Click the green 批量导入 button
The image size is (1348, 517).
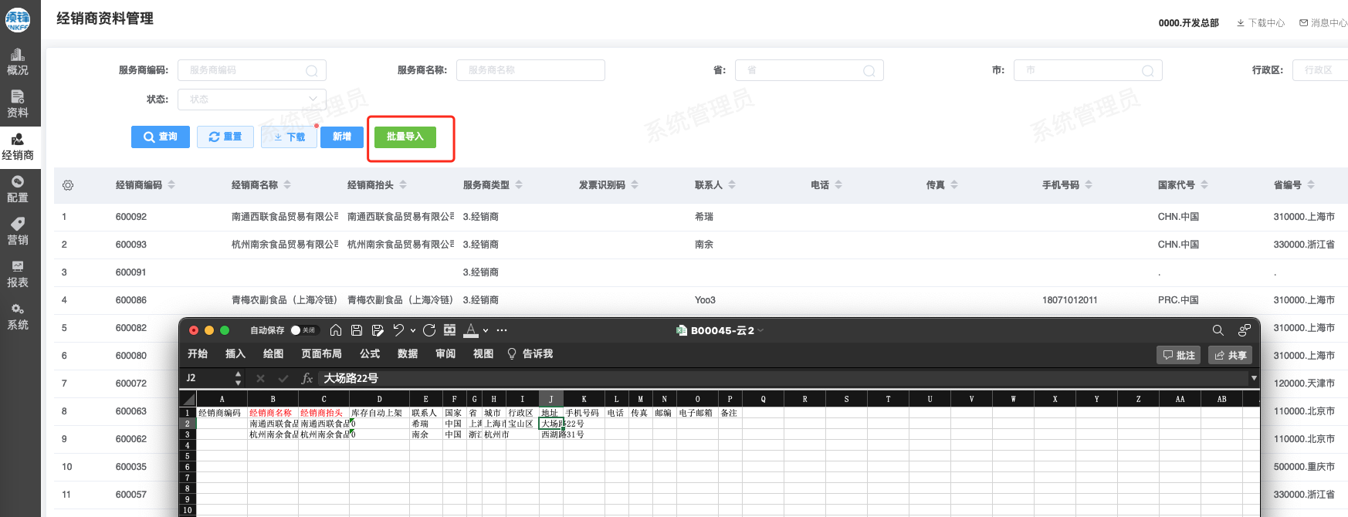tap(405, 137)
